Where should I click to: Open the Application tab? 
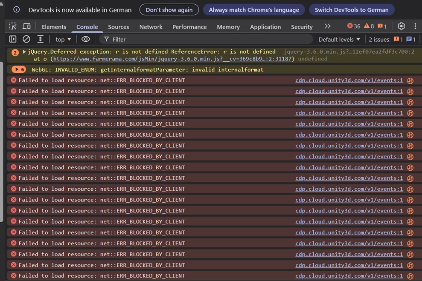tap(265, 27)
